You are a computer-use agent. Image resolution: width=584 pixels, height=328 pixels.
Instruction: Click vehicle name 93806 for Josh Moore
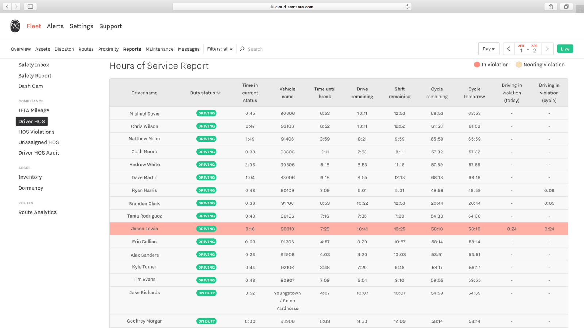[x=288, y=152]
